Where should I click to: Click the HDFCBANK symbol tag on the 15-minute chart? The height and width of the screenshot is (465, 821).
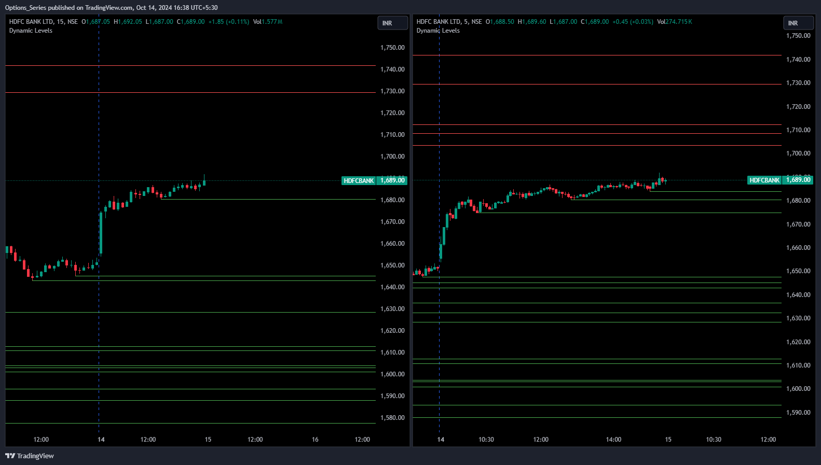pos(359,181)
